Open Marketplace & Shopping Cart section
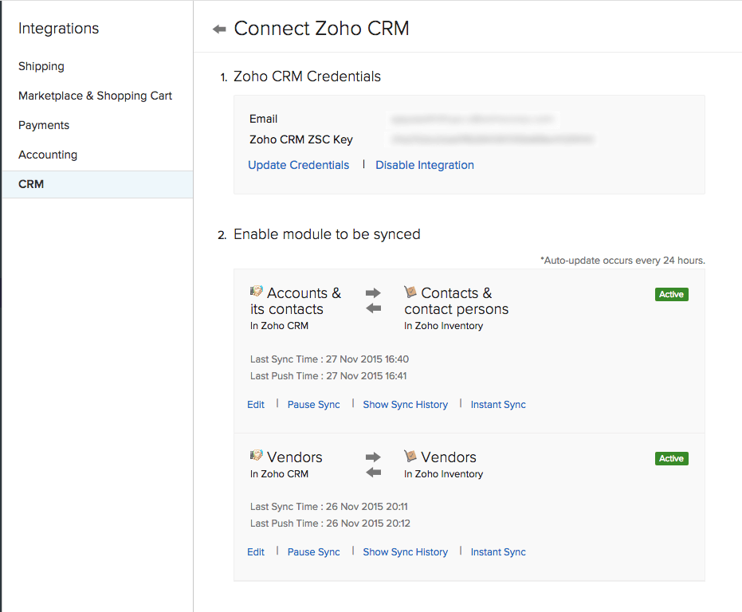 (x=95, y=96)
